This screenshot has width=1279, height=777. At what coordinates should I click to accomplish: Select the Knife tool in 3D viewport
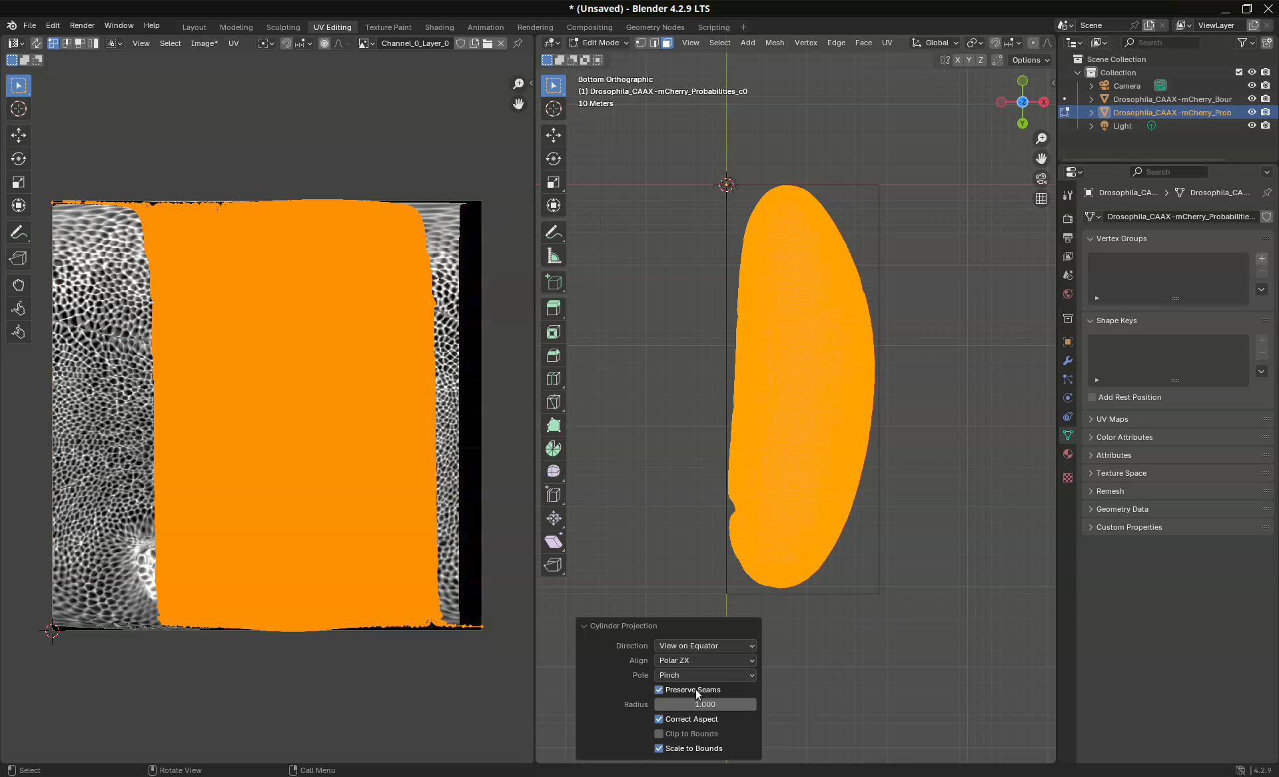pos(553,402)
